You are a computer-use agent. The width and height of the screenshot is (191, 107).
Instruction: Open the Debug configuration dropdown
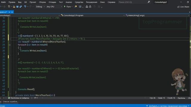[40, 7]
